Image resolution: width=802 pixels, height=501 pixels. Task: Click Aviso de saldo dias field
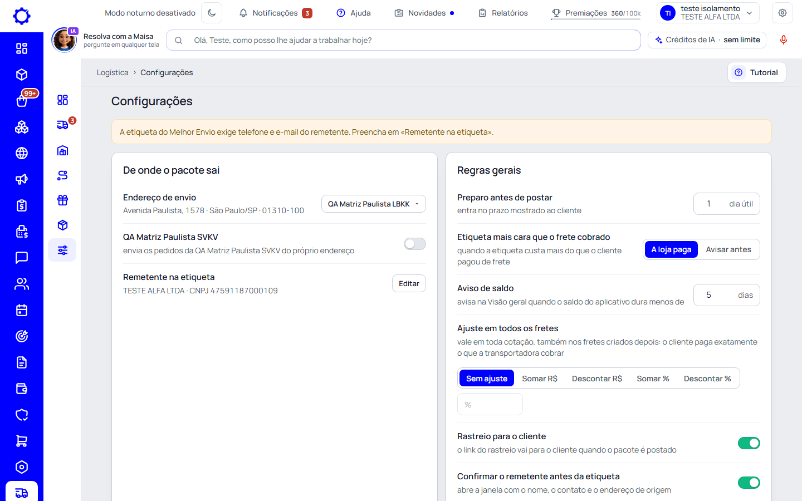click(727, 295)
